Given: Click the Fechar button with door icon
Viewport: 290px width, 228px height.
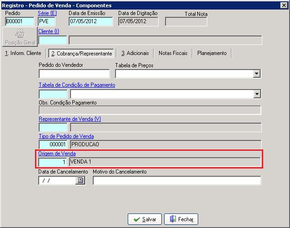Looking at the screenshot, I should point(181,219).
